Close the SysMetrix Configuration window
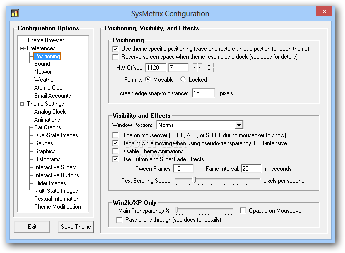Screen dimensions: 345x253 click(324, 11)
